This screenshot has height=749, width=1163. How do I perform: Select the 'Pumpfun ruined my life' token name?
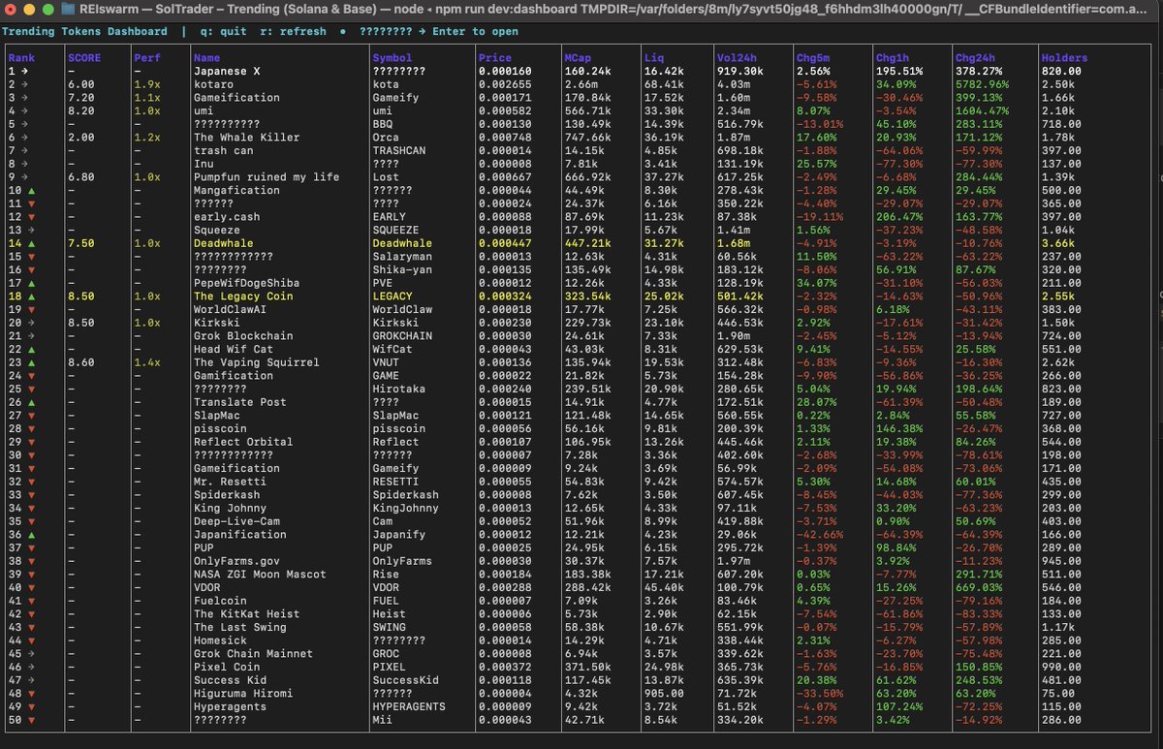[267, 177]
